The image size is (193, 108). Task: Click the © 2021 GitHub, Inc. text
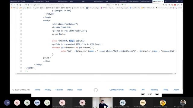[21, 90]
